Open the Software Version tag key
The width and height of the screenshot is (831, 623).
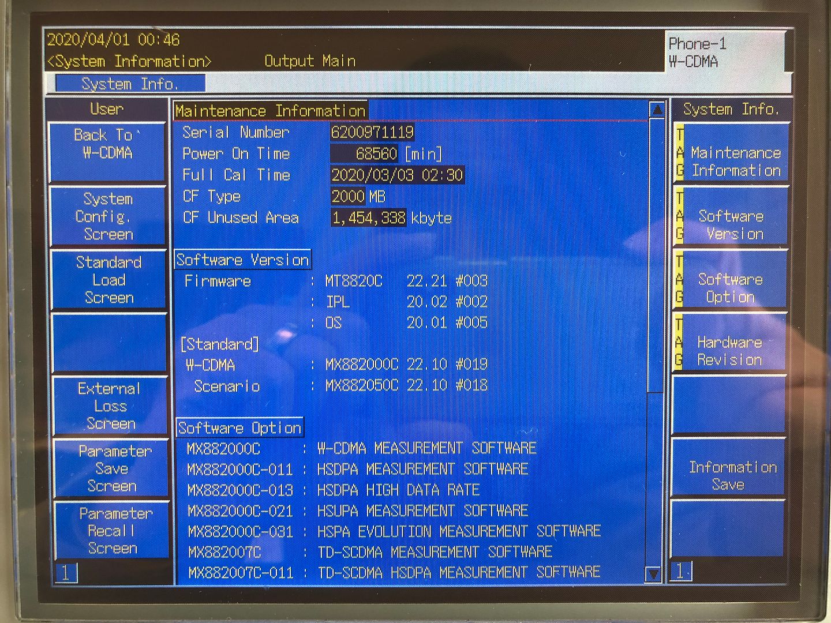click(730, 217)
